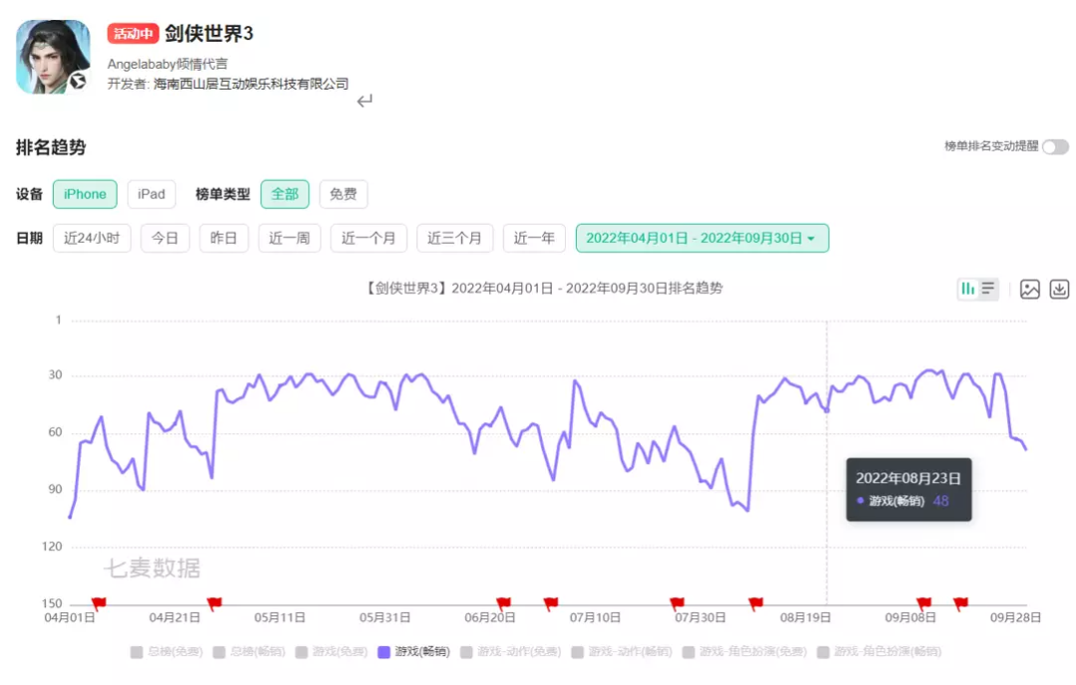
Task: Enable 游戏-动作(免费) legend series
Action: 511,651
